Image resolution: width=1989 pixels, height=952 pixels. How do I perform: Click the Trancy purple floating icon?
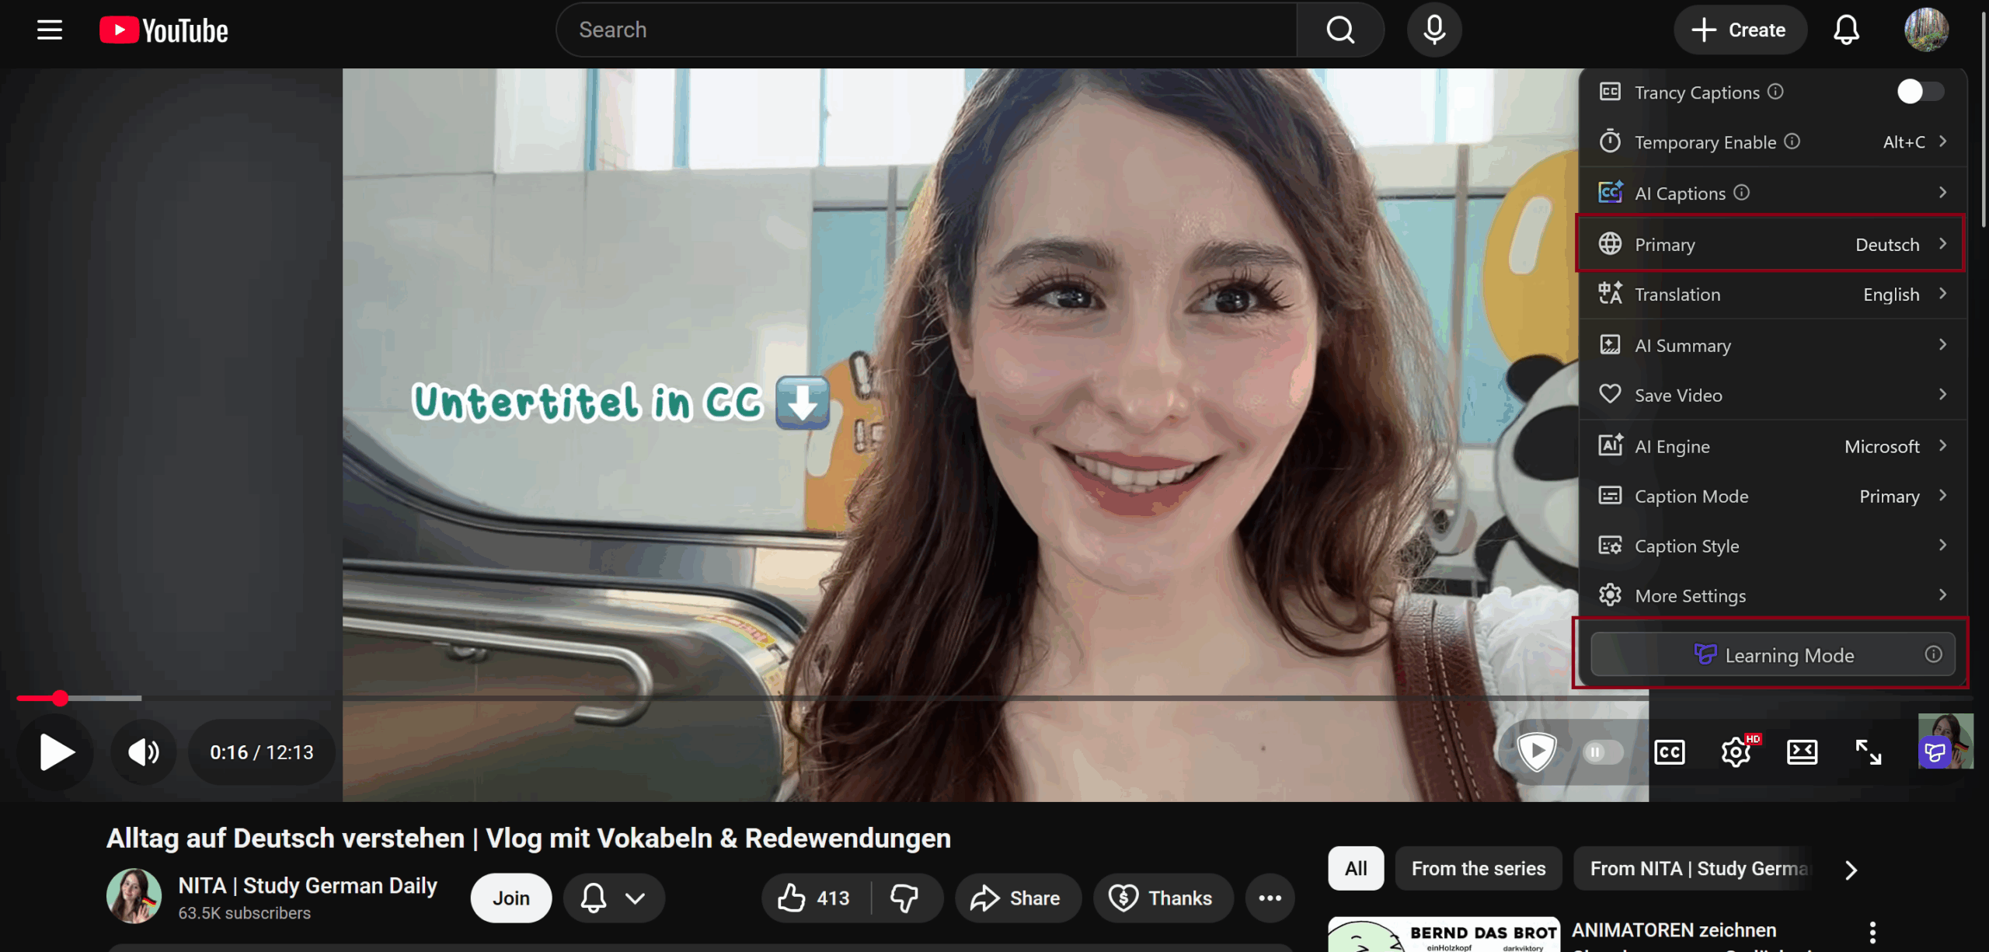click(x=1935, y=752)
